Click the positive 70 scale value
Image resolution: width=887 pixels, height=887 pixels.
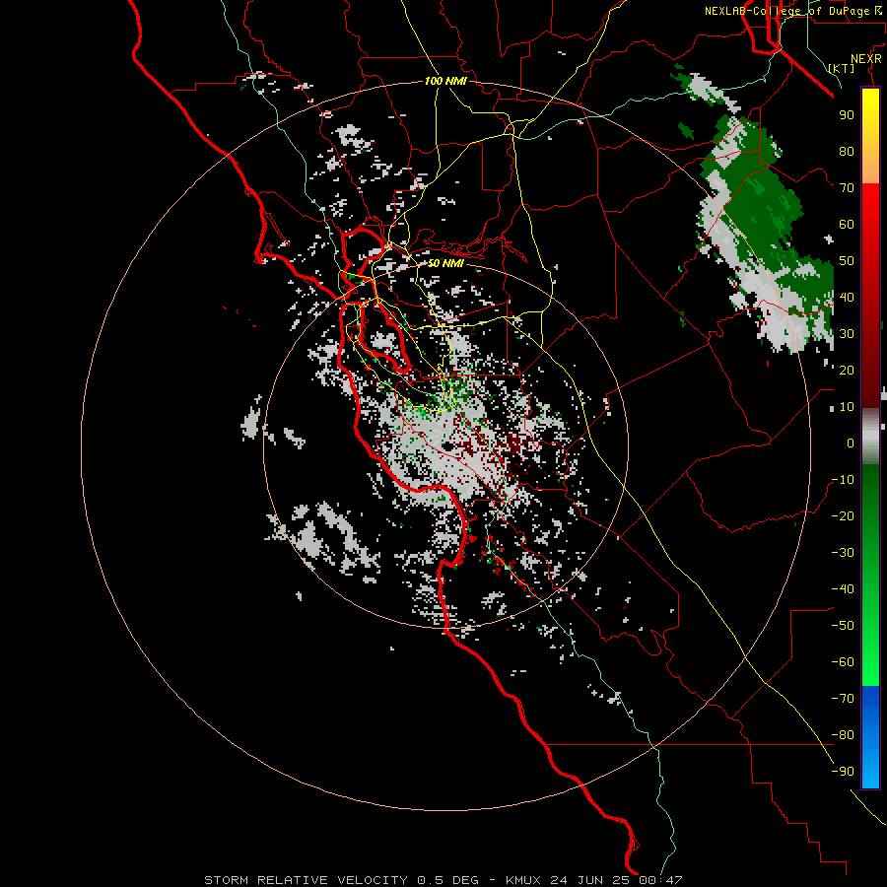point(847,188)
